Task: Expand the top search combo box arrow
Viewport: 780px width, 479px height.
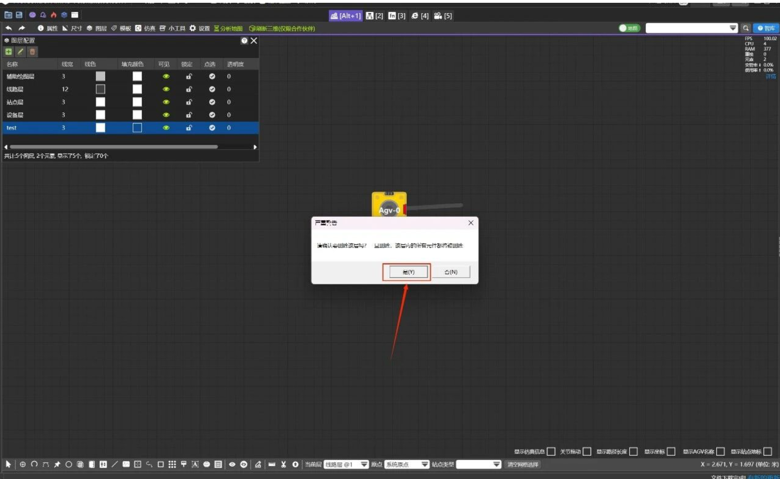Action: (x=733, y=28)
